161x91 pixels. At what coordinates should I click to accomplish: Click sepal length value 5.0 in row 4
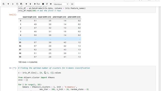[35, 35]
